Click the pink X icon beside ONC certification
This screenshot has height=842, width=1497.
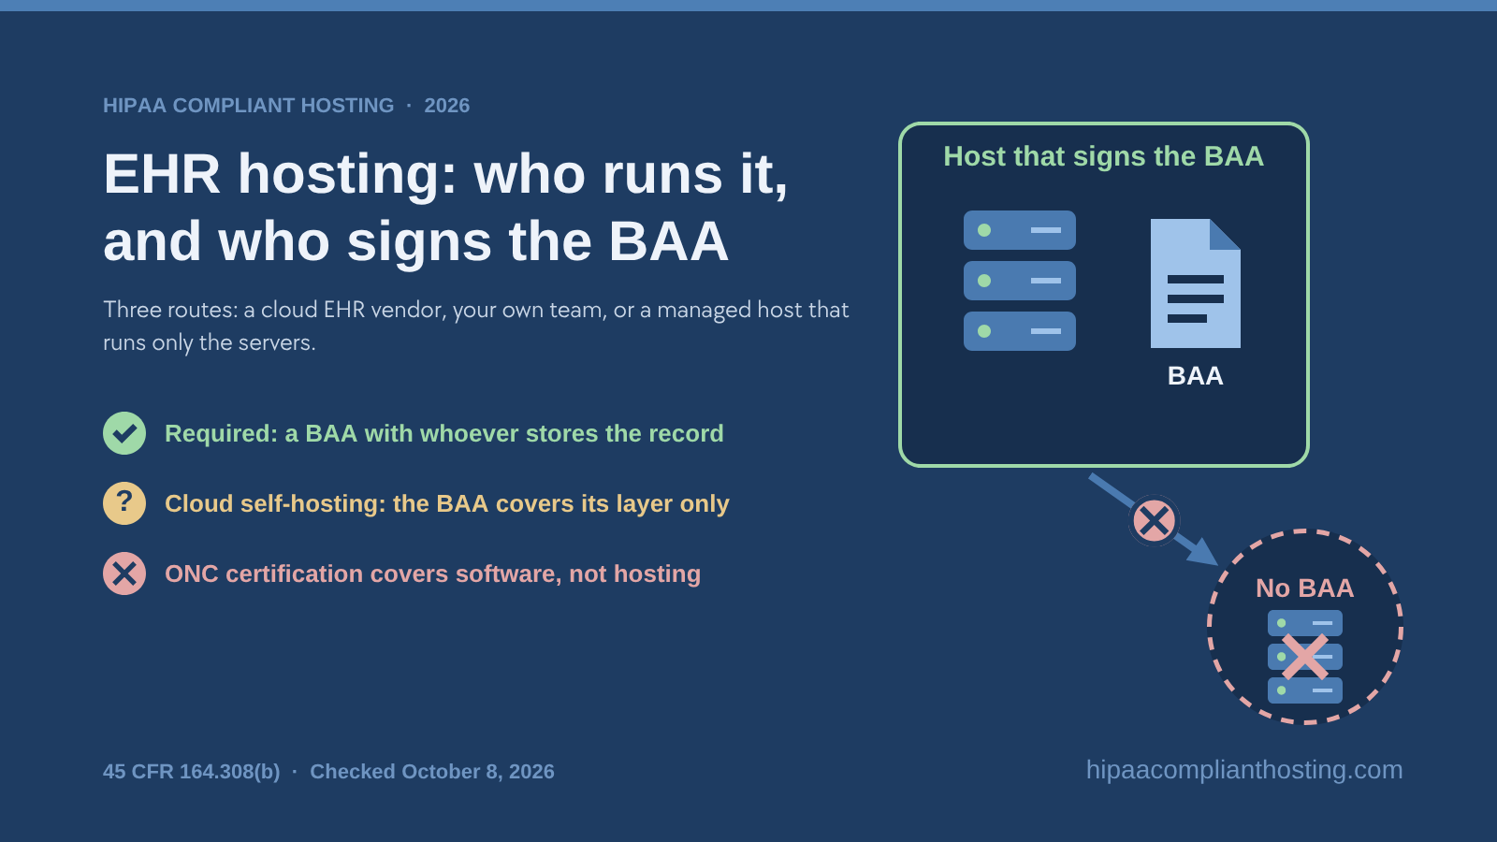click(x=124, y=573)
